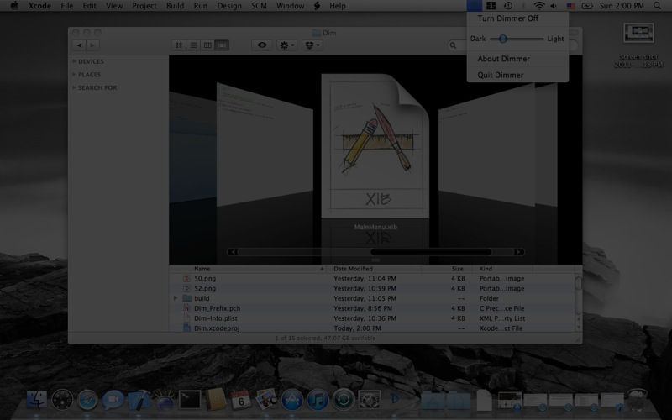Choose About Dimmer
Screen dimensions: 672x420
pyautogui.click(x=503, y=59)
